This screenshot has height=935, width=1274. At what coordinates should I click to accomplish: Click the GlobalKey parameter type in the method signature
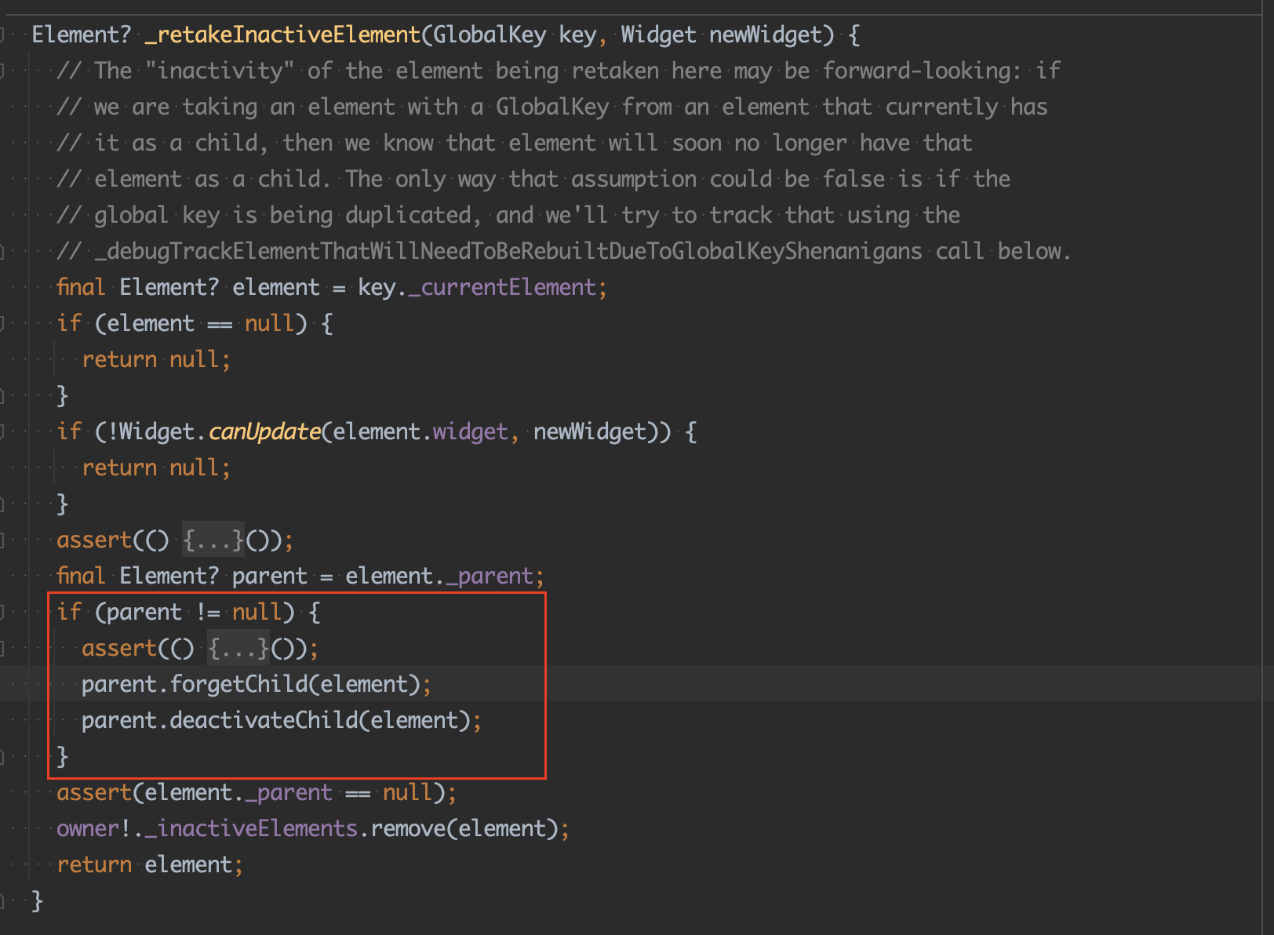[x=490, y=35]
